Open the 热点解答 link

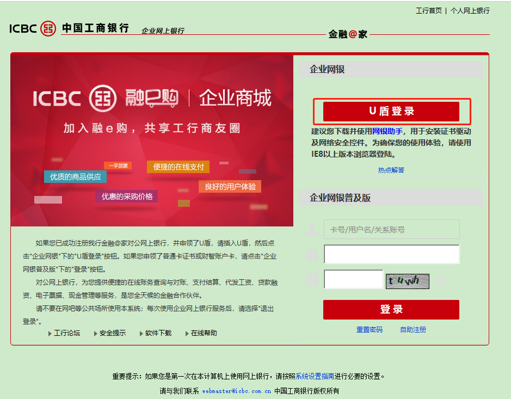(391, 170)
